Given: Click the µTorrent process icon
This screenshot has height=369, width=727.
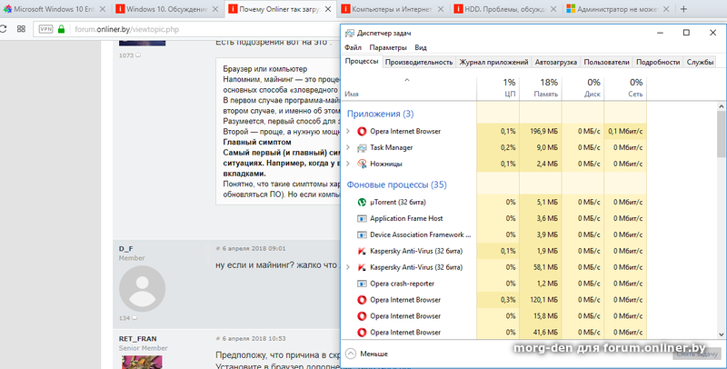Looking at the screenshot, I should pyautogui.click(x=362, y=202).
